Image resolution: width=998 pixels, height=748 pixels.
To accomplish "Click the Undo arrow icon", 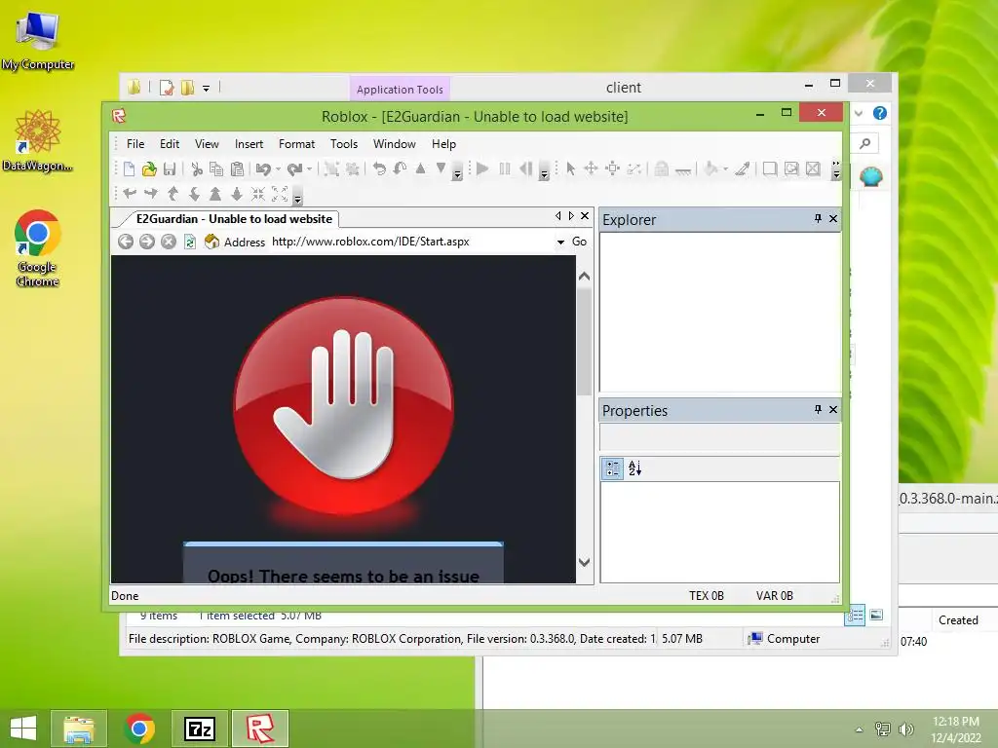I will pyautogui.click(x=263, y=169).
